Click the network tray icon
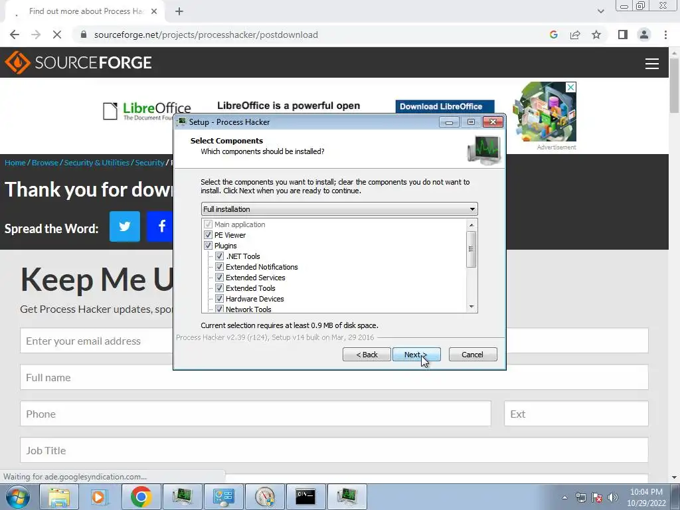The height and width of the screenshot is (510, 680). click(x=580, y=497)
